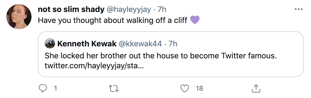Click the 'Have you thought about walking' tweet text
The width and height of the screenshot is (311, 98).
click(x=112, y=20)
